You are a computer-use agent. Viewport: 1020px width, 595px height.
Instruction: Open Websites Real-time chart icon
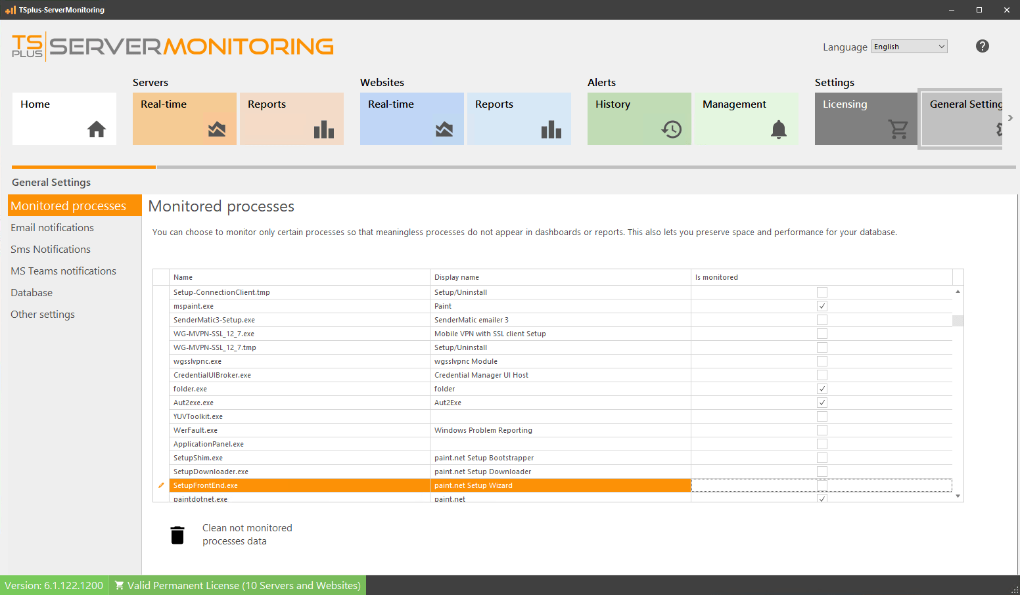point(444,129)
